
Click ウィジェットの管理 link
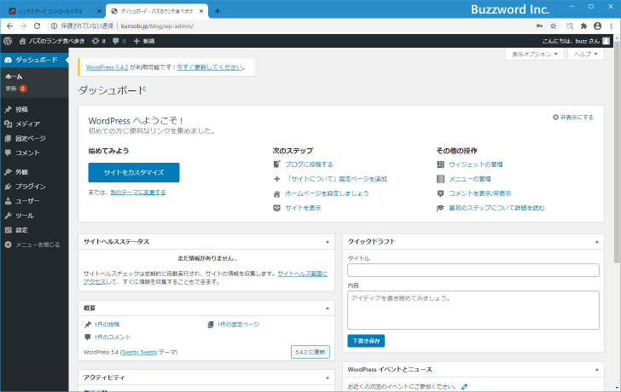(x=476, y=164)
